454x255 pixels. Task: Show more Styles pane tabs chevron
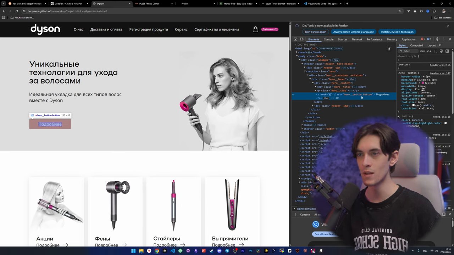pyautogui.click(x=440, y=45)
